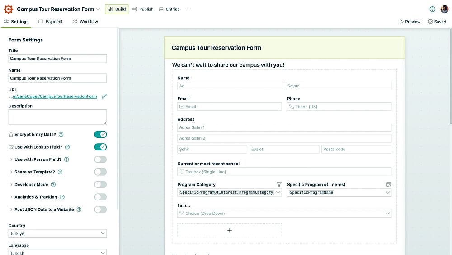Expand Post JSON Data to a Website chevron
This screenshot has width=452, height=255.
point(11,209)
